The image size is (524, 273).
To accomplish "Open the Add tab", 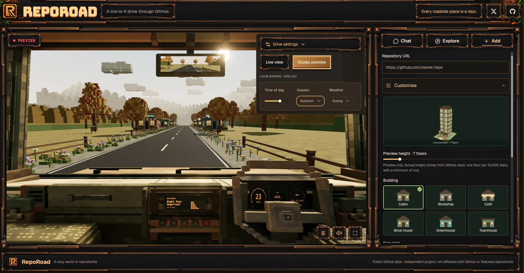I will pyautogui.click(x=492, y=41).
